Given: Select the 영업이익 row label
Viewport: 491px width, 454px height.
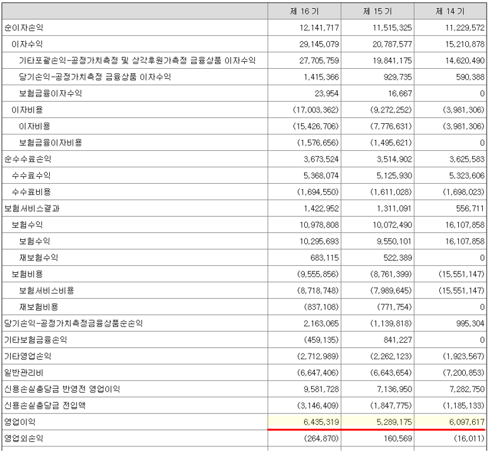Looking at the screenshot, I should click(20, 422).
